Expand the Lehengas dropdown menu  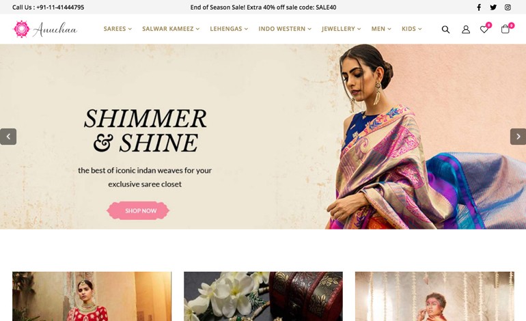pyautogui.click(x=229, y=29)
